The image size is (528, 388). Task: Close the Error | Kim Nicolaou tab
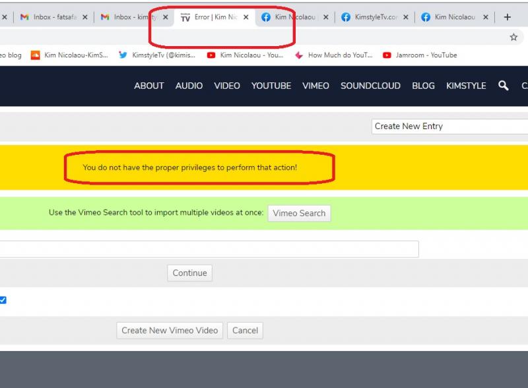246,18
